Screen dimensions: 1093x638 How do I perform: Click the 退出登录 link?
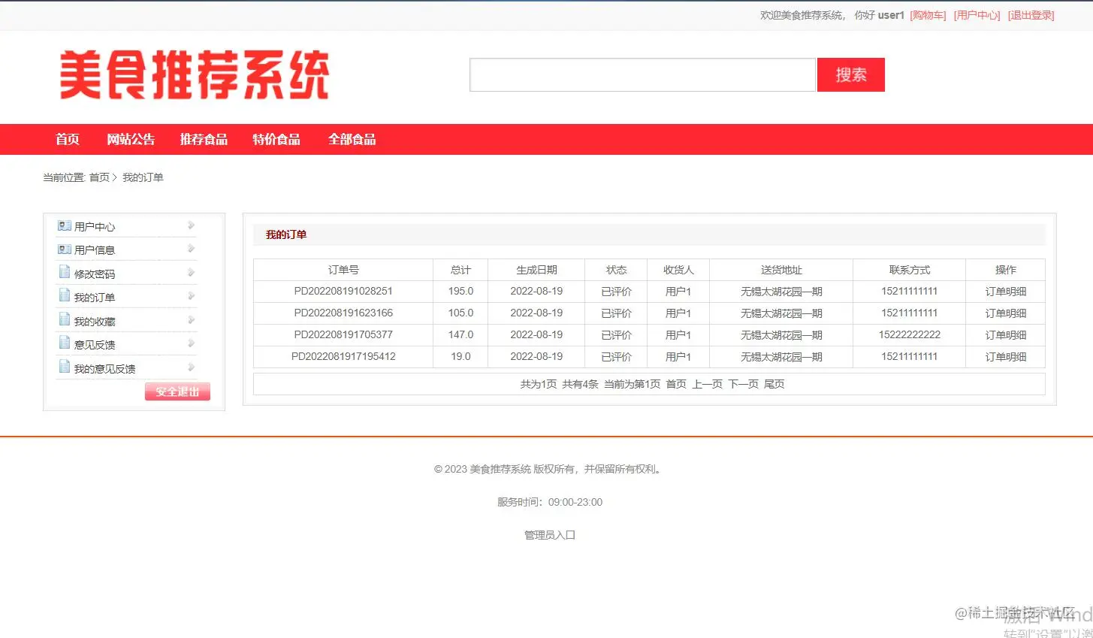point(1031,15)
